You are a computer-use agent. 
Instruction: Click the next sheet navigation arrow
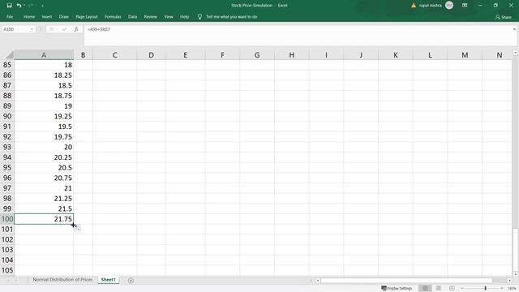[16, 281]
